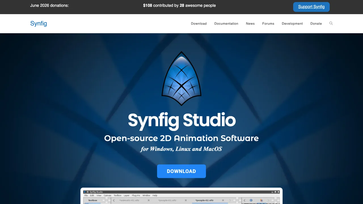The height and width of the screenshot is (204, 363).
Task: Click the Synfig Studio app screenshot preview
Action: (181, 196)
